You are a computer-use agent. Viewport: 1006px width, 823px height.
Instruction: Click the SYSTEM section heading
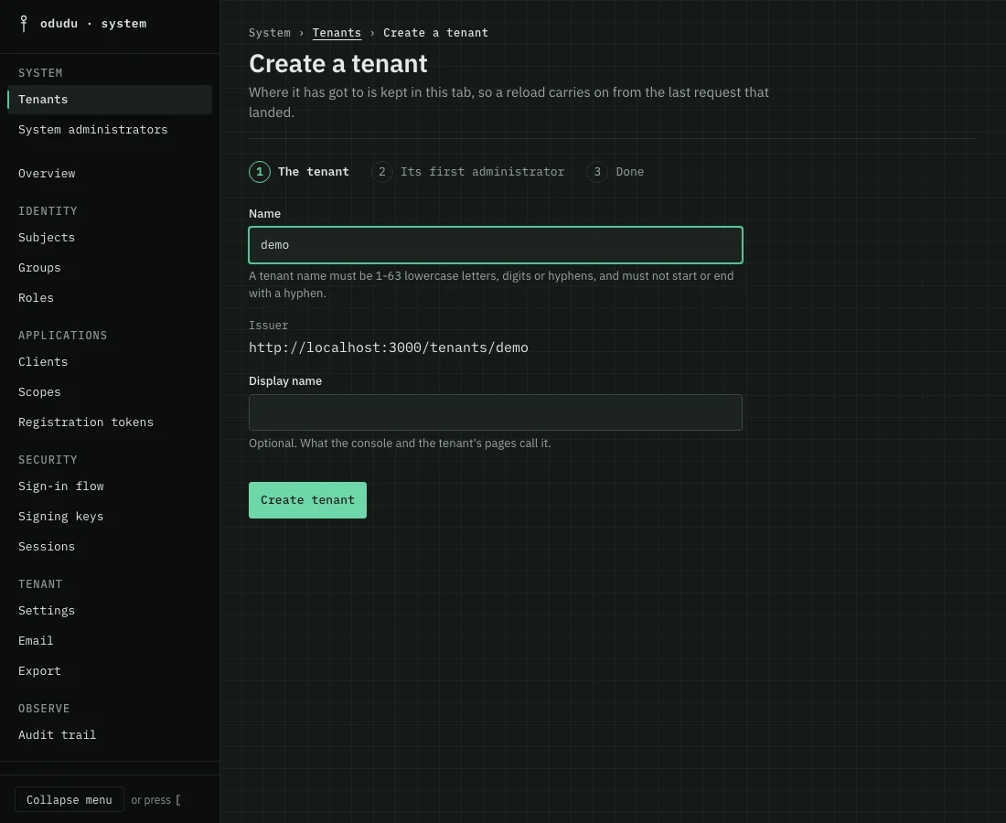(x=40, y=73)
